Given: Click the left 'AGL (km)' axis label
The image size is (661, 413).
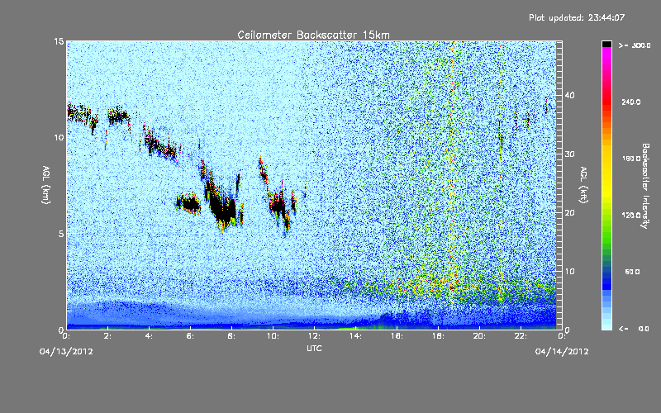Looking at the screenshot, I should click(46, 184).
